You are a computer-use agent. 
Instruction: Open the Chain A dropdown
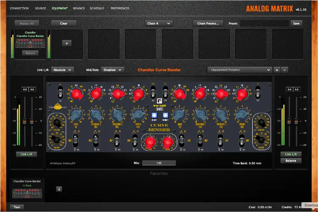point(158,23)
